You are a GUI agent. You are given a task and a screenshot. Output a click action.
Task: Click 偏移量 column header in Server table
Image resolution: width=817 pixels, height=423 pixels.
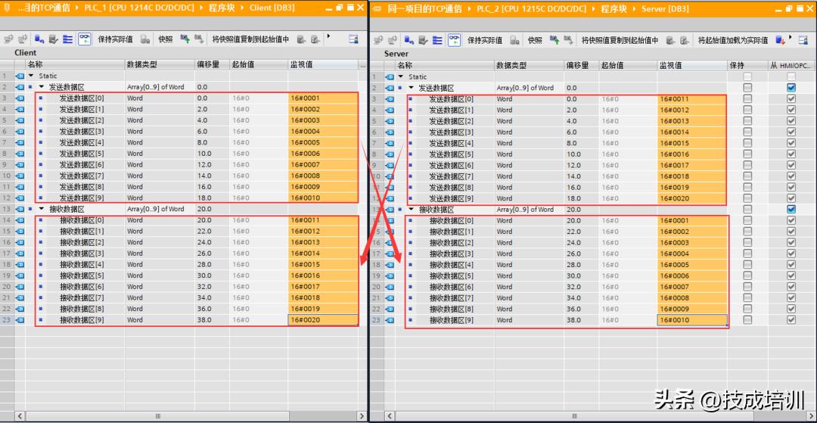[x=581, y=66]
